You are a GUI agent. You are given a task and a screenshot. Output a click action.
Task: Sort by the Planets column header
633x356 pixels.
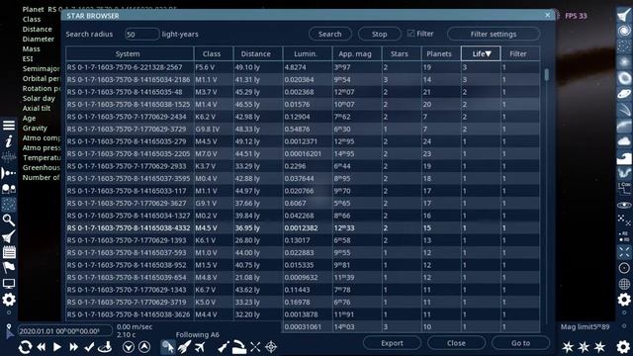(x=440, y=53)
